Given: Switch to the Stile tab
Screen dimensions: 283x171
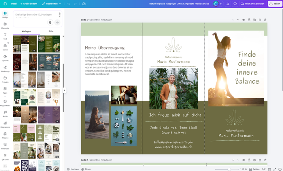Looking at the screenshot, I should [x=51, y=31].
